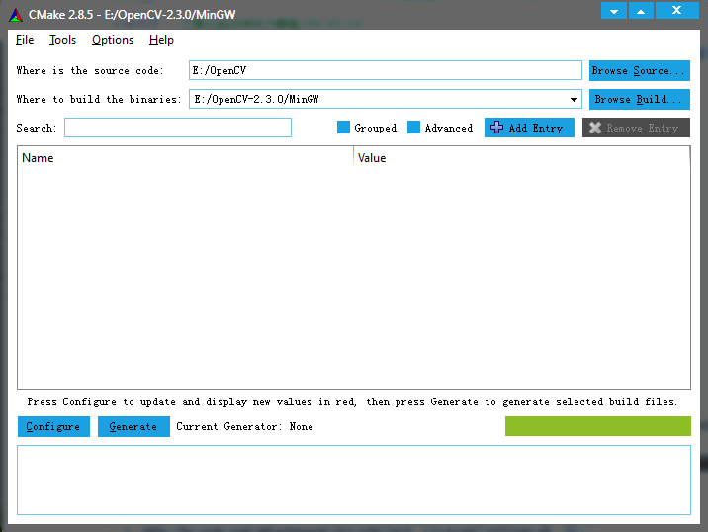Click the output log text area
This screenshot has width=708, height=532.
(x=354, y=480)
